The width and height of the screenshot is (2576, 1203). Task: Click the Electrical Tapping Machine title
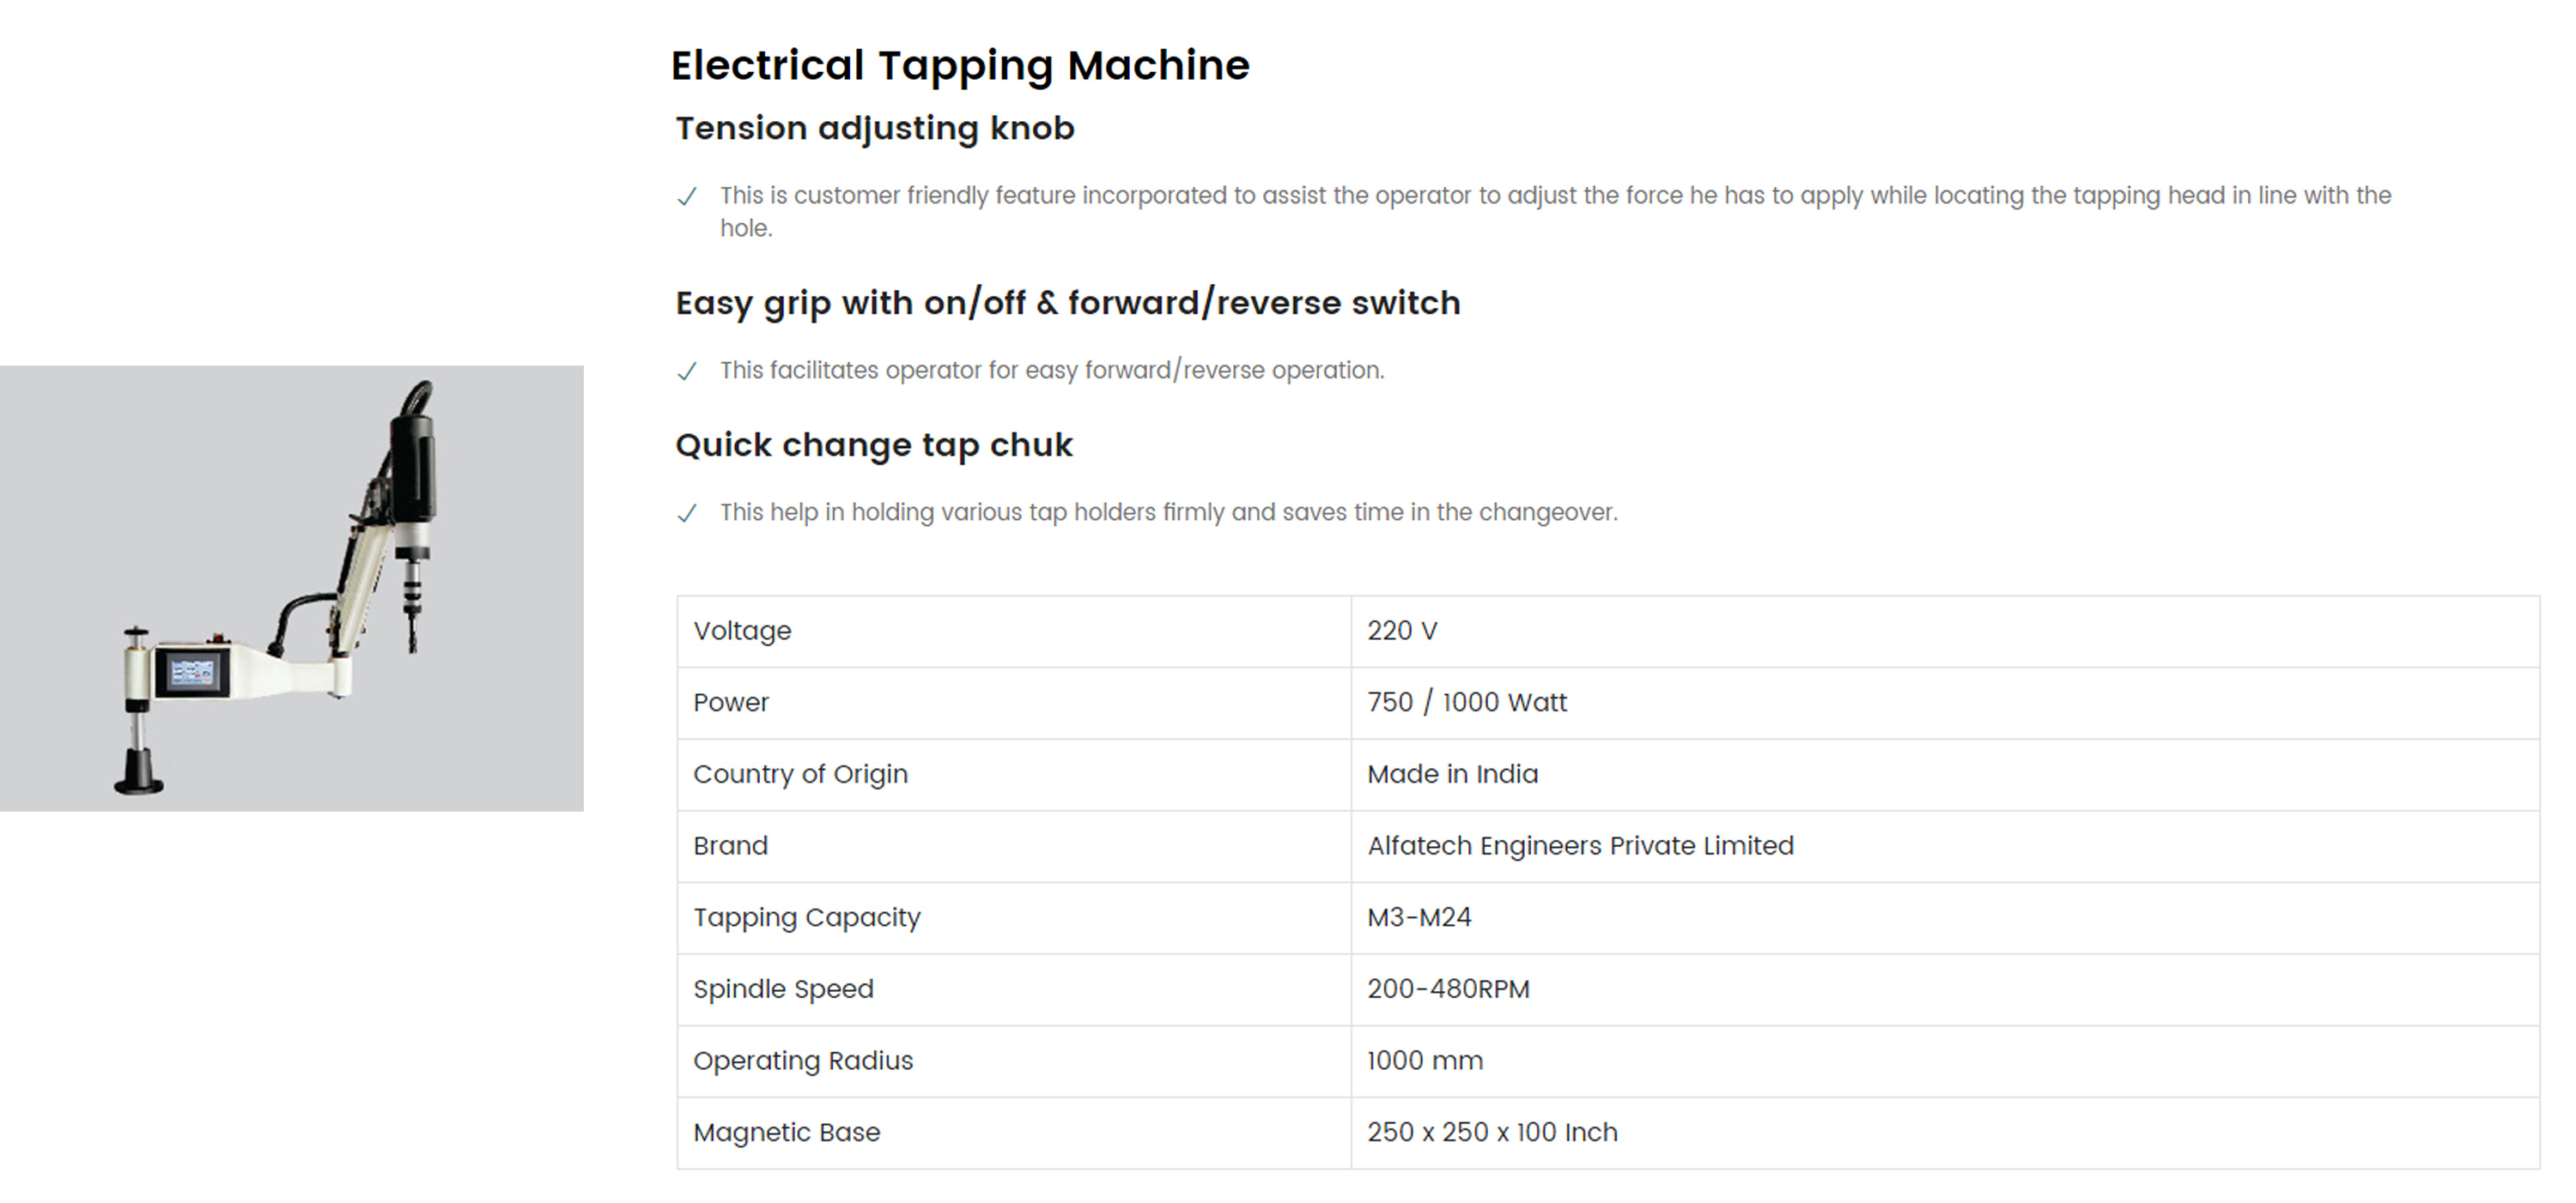(959, 66)
